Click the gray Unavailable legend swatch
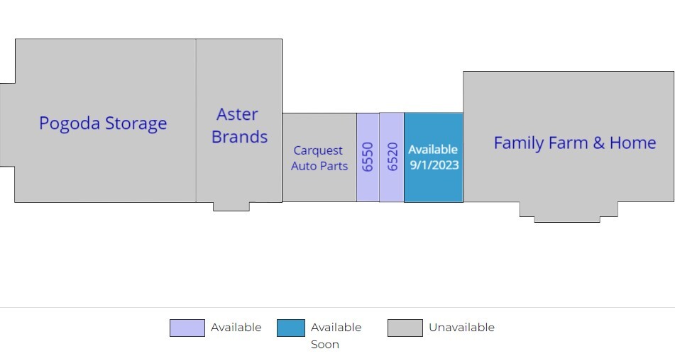The height and width of the screenshot is (361, 675). [x=405, y=328]
